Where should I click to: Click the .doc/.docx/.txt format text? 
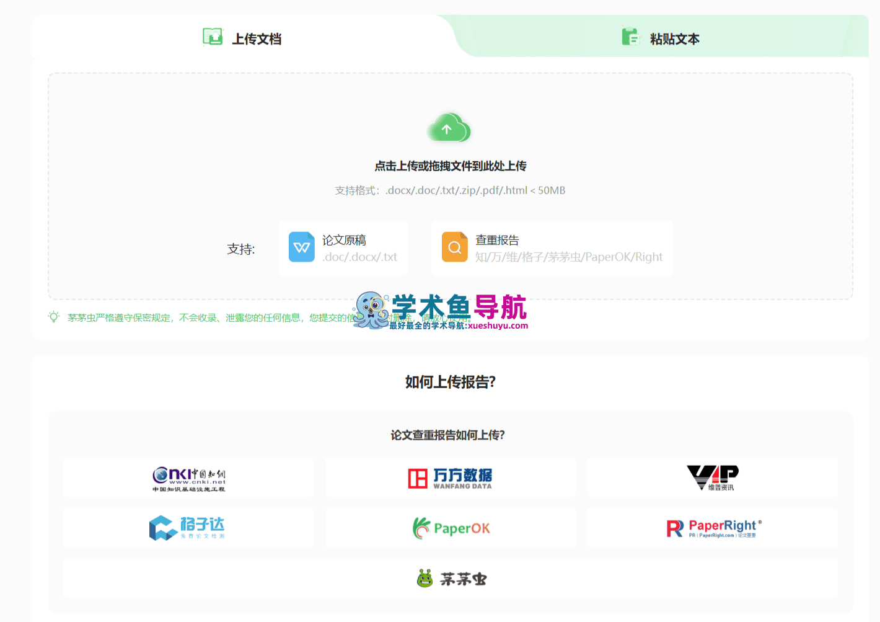pos(359,257)
